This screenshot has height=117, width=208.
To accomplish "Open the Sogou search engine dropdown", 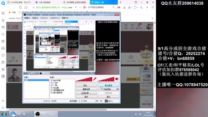I will tap(87, 8).
